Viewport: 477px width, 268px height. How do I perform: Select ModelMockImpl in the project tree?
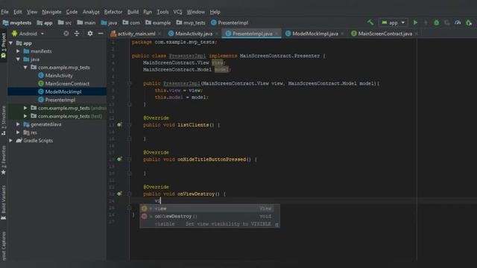point(57,92)
